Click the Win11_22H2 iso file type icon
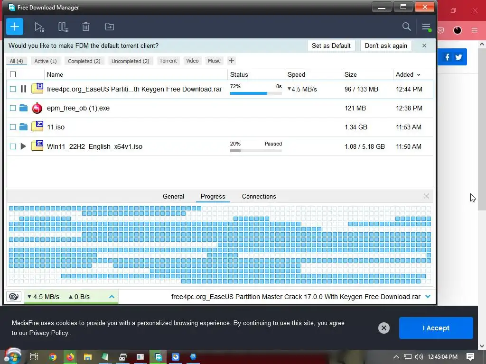This screenshot has width=486, height=364. 37,146
